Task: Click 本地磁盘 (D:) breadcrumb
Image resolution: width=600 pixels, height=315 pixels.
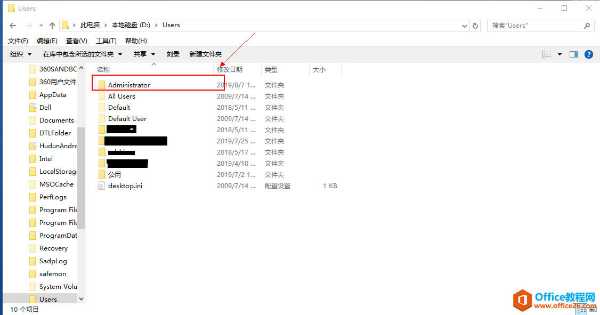Action: click(131, 25)
